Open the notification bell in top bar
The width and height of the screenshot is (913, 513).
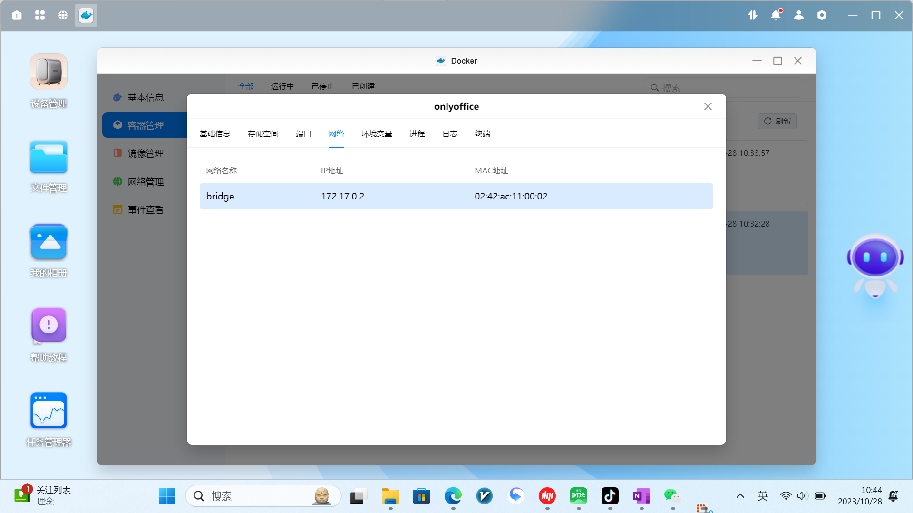(776, 15)
